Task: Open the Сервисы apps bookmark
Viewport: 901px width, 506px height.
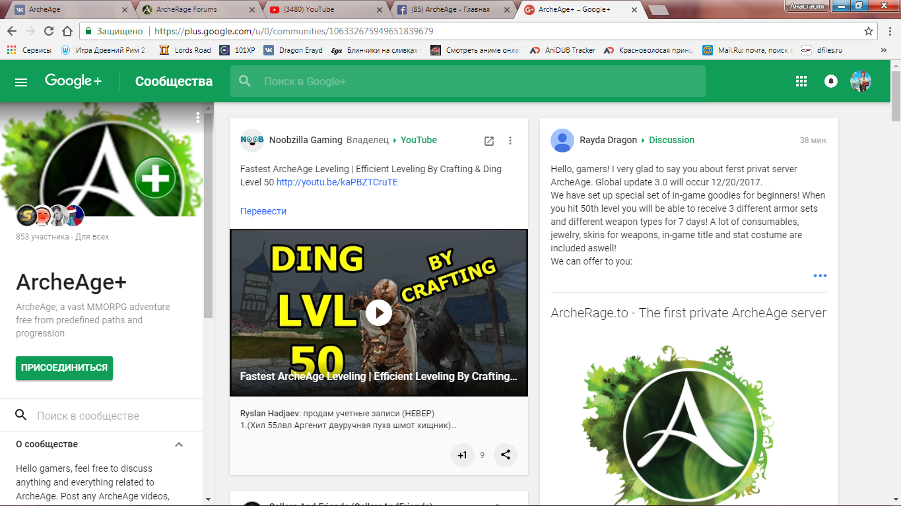Action: pos(30,50)
